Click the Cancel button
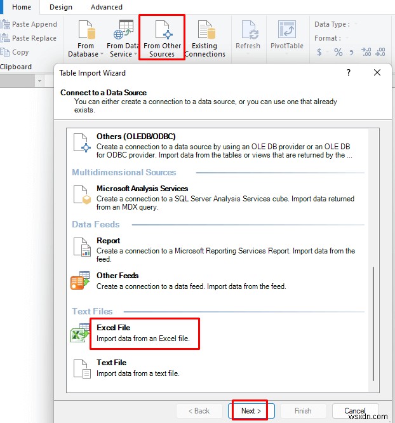Screen dimensions: 395x423 point(356,411)
